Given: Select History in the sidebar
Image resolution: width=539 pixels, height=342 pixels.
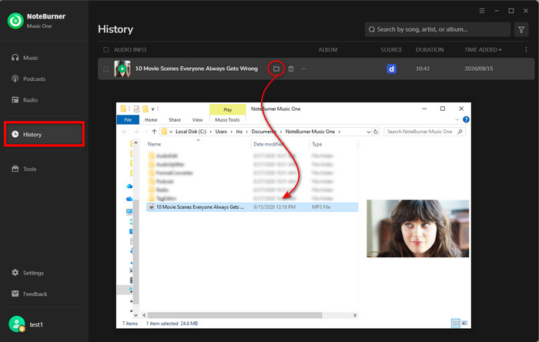Looking at the screenshot, I should click(44, 134).
